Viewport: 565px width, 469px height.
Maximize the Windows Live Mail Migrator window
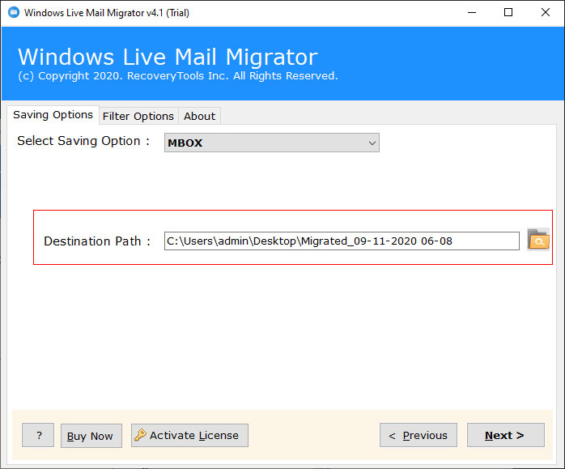tap(508, 13)
